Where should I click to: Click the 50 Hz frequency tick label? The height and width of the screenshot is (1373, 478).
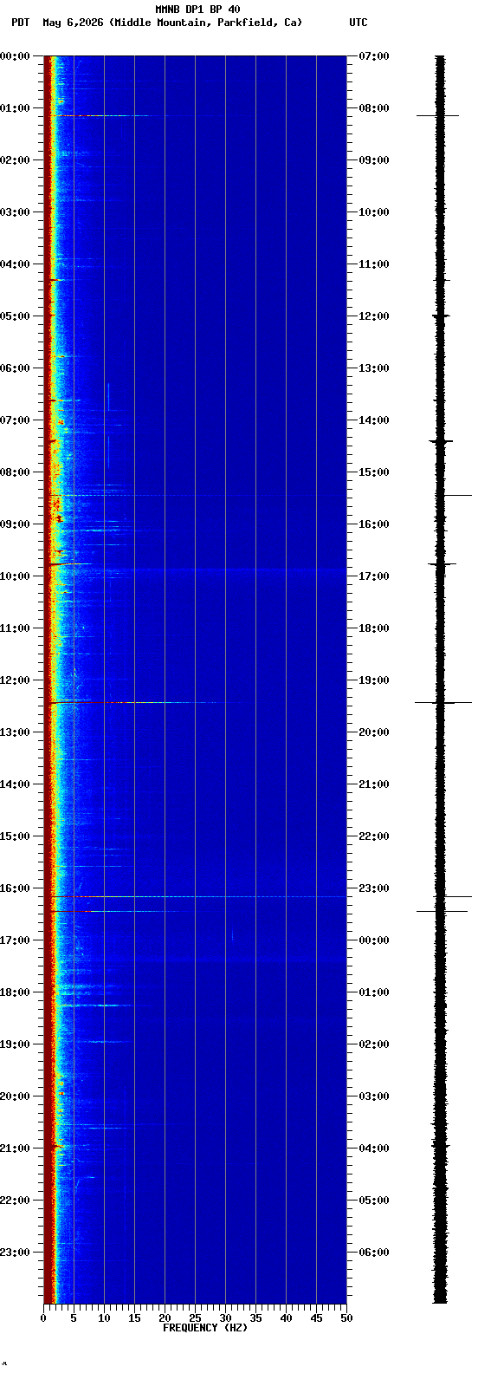pyautogui.click(x=346, y=1318)
